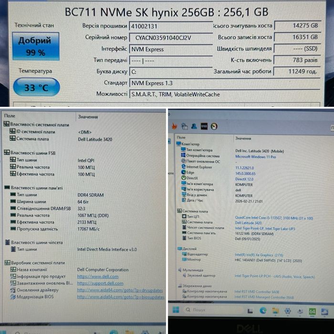Select the serial number field CYACN03591040CJ2V

coord(171,38)
